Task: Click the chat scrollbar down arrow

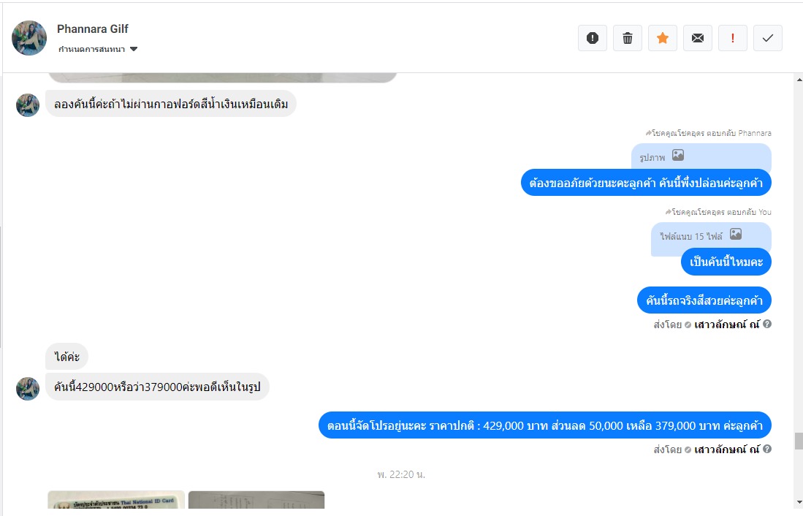Action: click(x=799, y=503)
